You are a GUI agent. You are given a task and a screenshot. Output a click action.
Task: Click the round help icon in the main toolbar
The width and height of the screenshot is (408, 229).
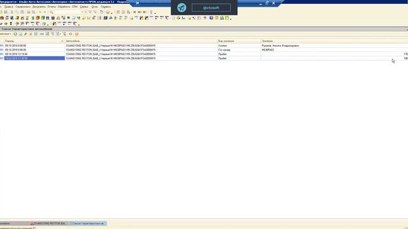tap(108, 12)
